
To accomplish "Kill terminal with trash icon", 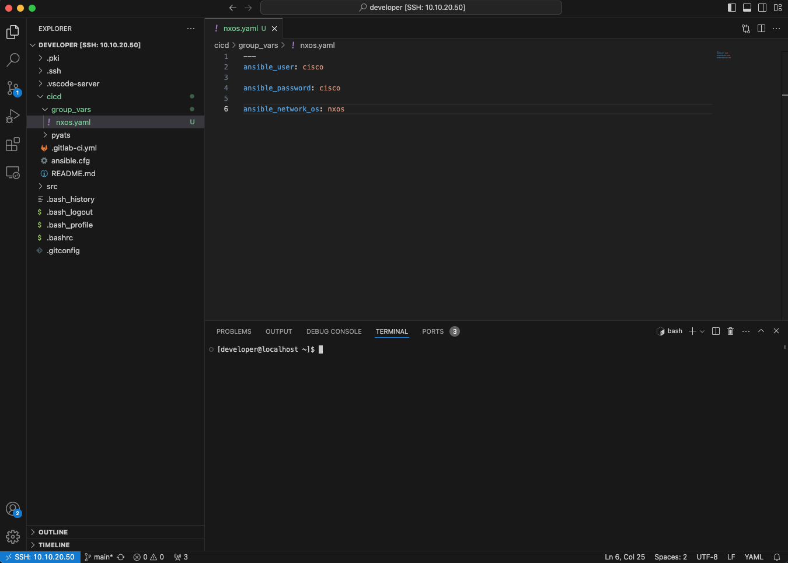I will (730, 331).
